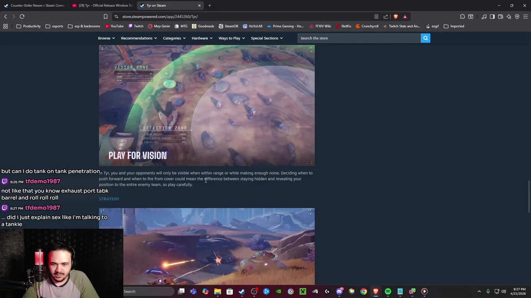Click the bookmark icon in the address bar
Image resolution: width=531 pixels, height=298 pixels.
pos(105,17)
